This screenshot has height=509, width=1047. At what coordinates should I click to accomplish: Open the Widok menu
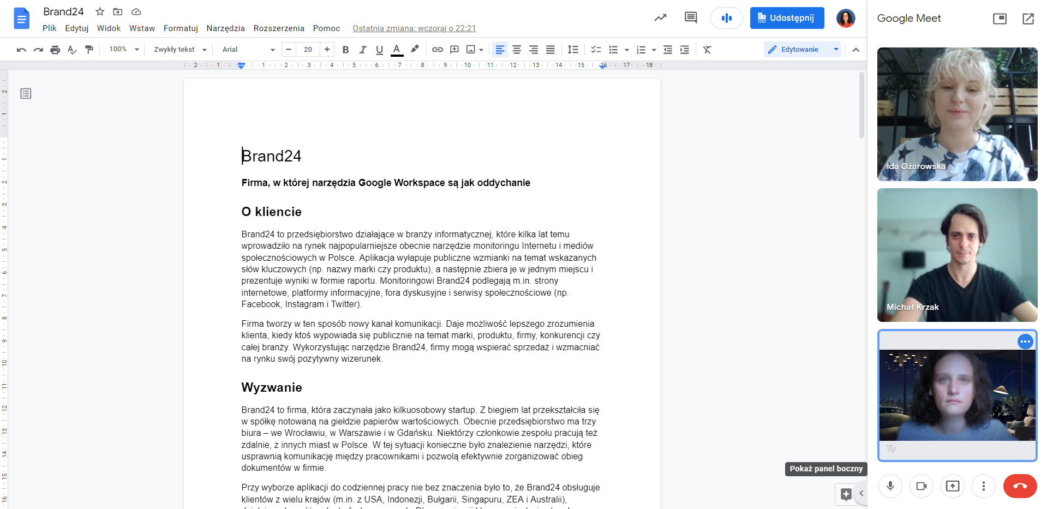109,28
